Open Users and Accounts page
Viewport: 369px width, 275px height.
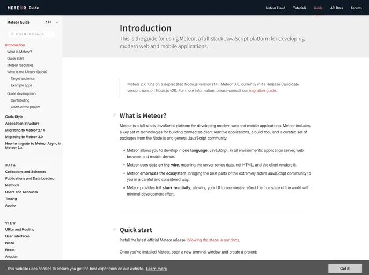pyautogui.click(x=21, y=192)
